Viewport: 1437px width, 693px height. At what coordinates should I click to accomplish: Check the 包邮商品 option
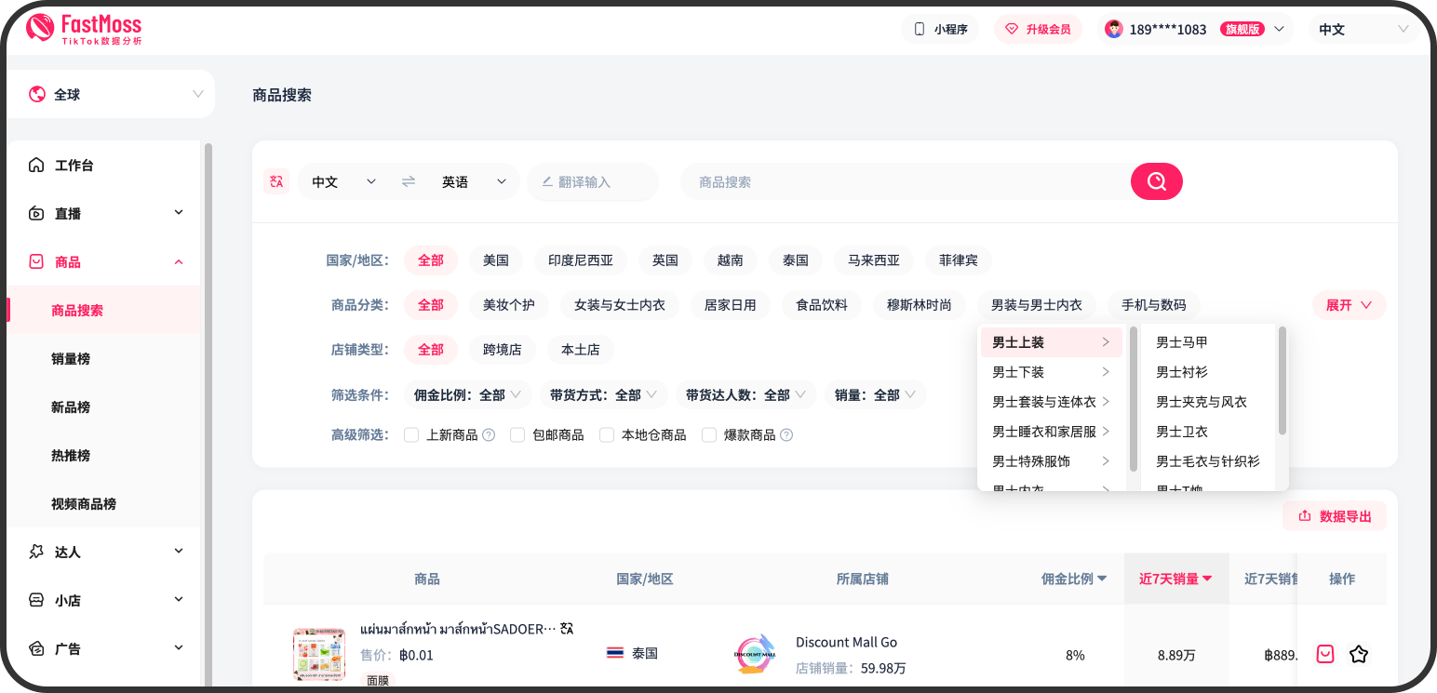(x=517, y=434)
